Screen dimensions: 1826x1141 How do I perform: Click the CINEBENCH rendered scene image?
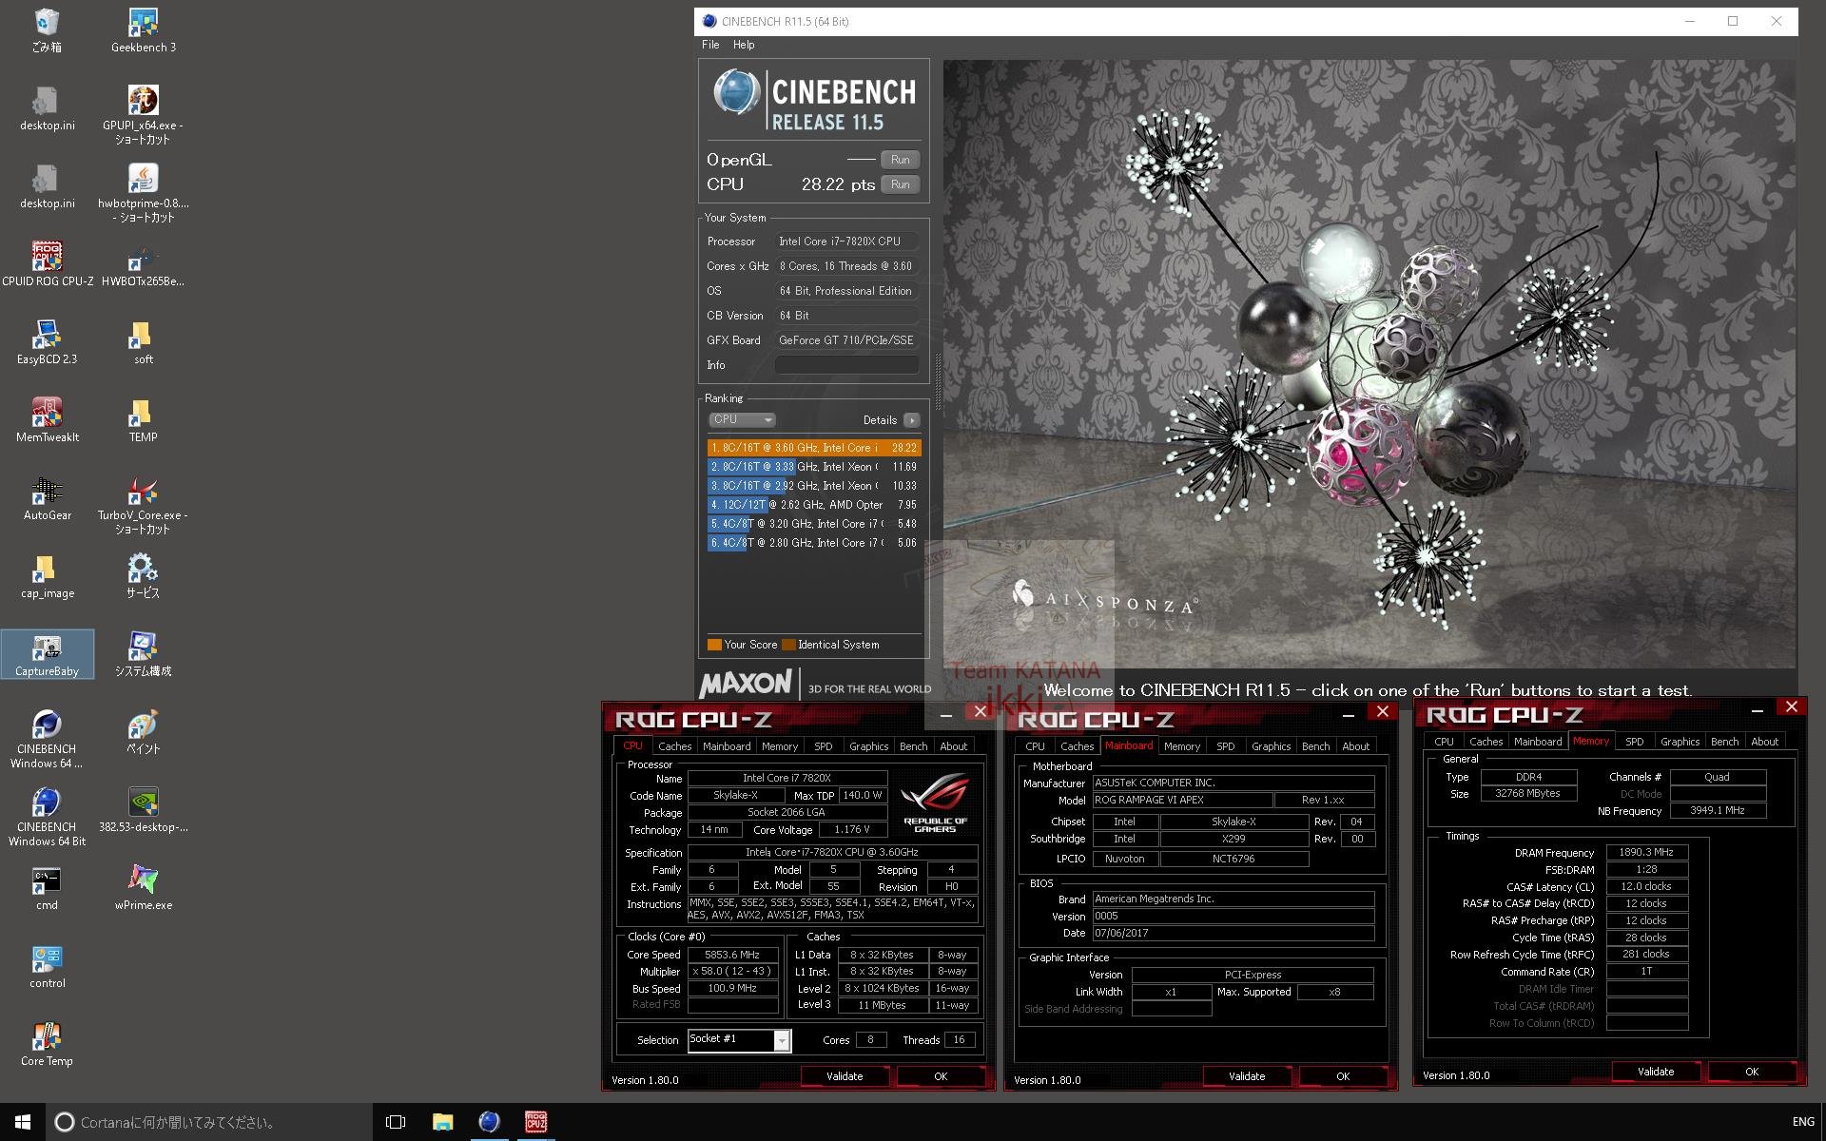click(x=1369, y=364)
